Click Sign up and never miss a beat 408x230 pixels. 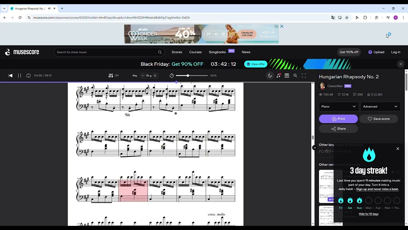point(377,189)
